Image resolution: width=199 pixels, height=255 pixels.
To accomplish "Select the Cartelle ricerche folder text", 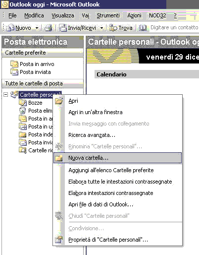I will click(41, 150).
